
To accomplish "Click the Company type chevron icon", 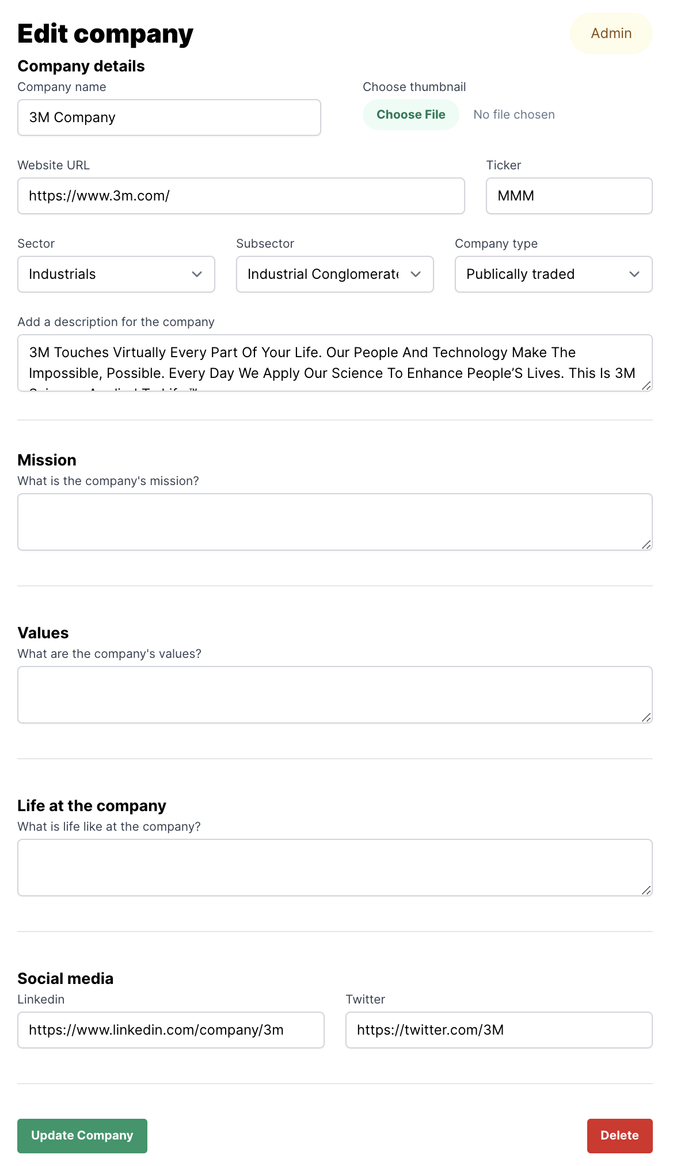I will point(634,274).
